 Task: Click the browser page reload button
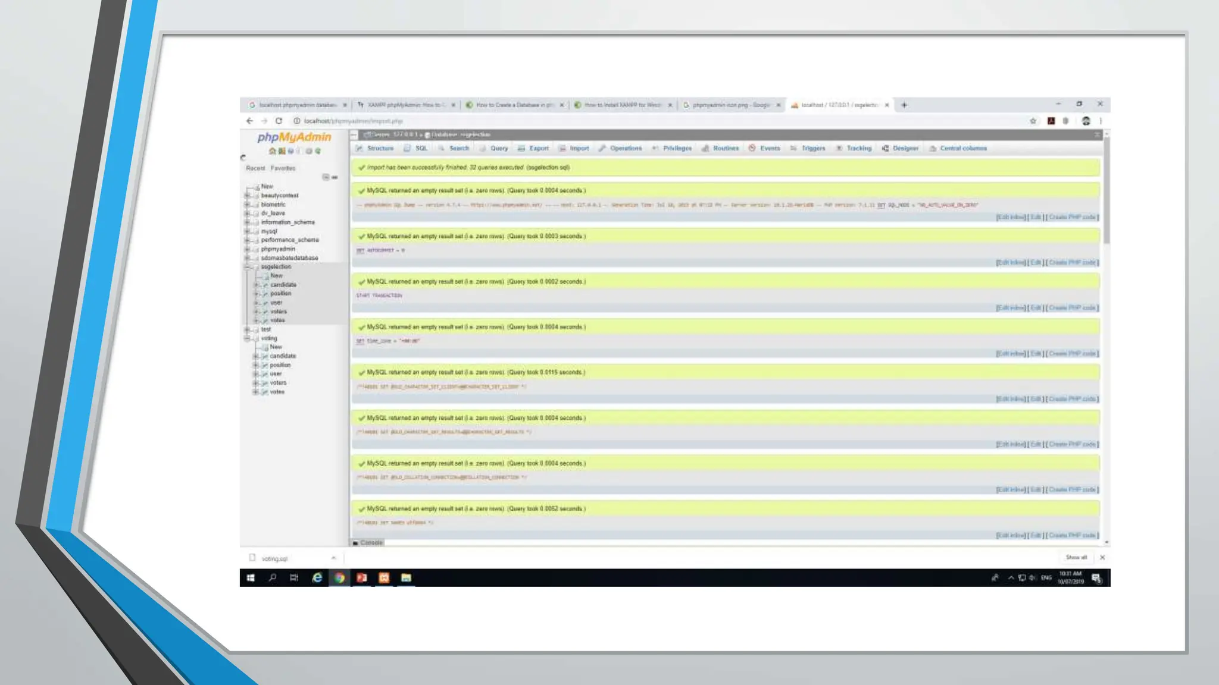[x=279, y=121]
